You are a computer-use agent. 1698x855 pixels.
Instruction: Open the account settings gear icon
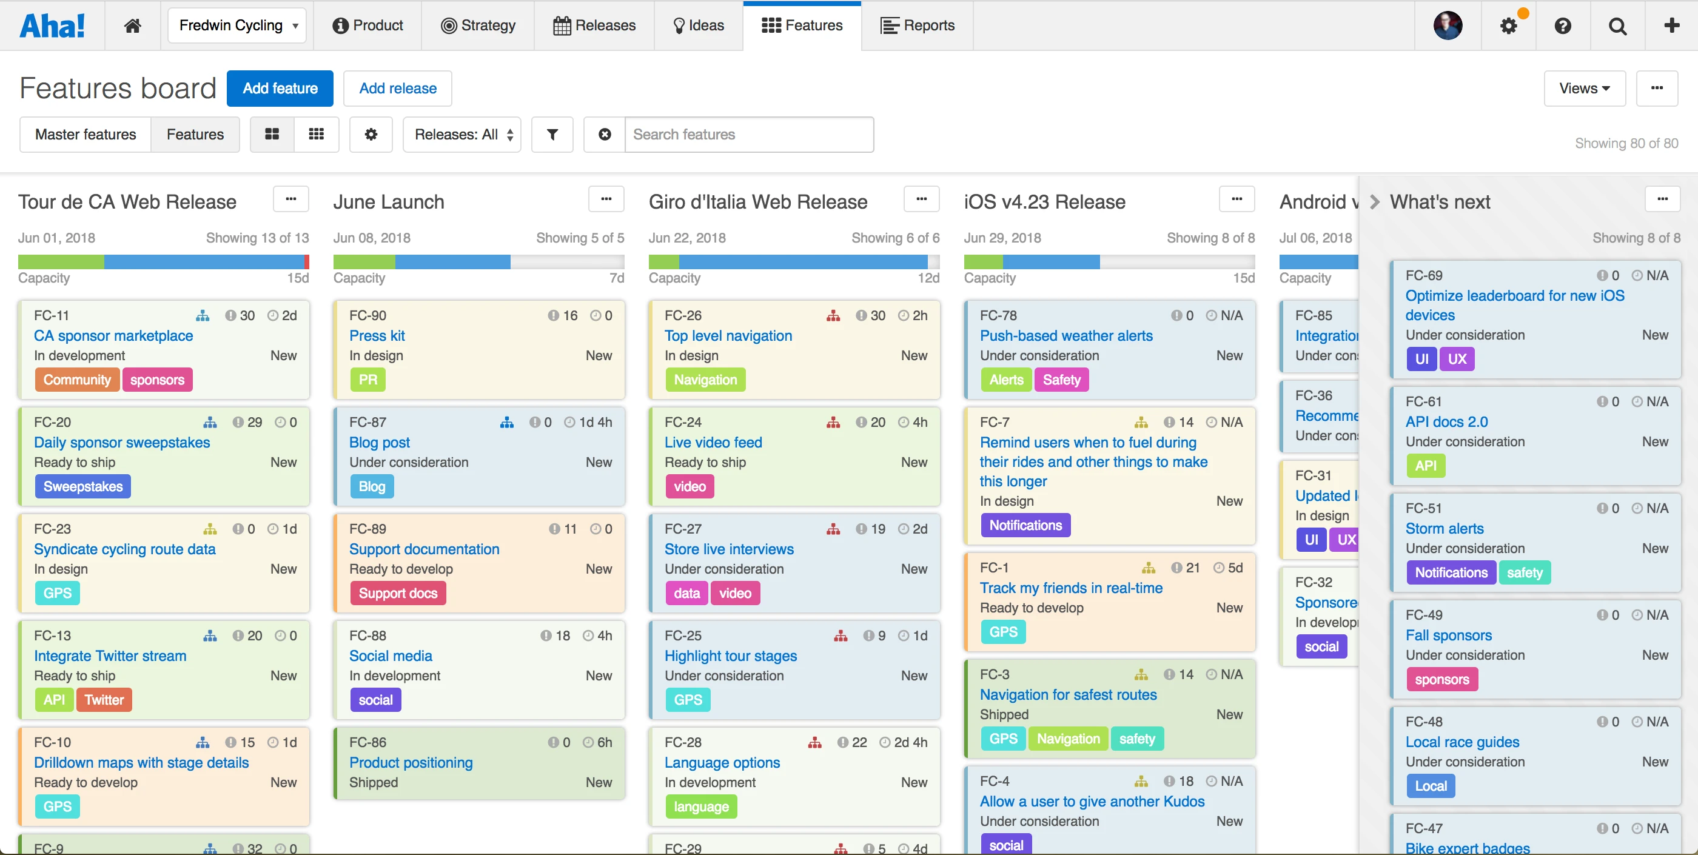coord(1508,25)
